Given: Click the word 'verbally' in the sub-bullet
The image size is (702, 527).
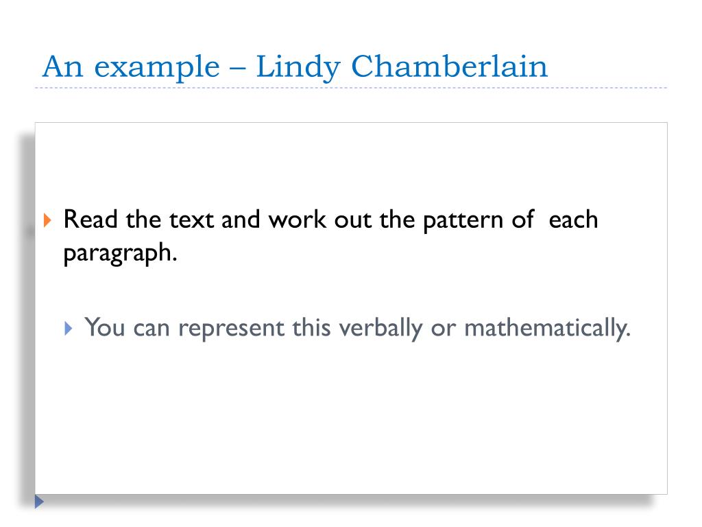Looking at the screenshot, I should (x=380, y=328).
